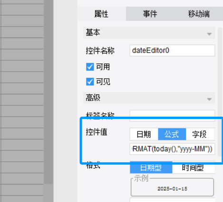223x202 pixels.
Task: Select 公式 for 控件值
Action: (x=172, y=134)
